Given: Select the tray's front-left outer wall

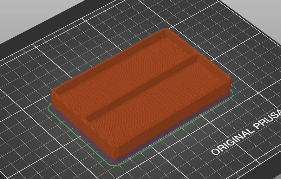Looking at the screenshot, I should (83, 124).
